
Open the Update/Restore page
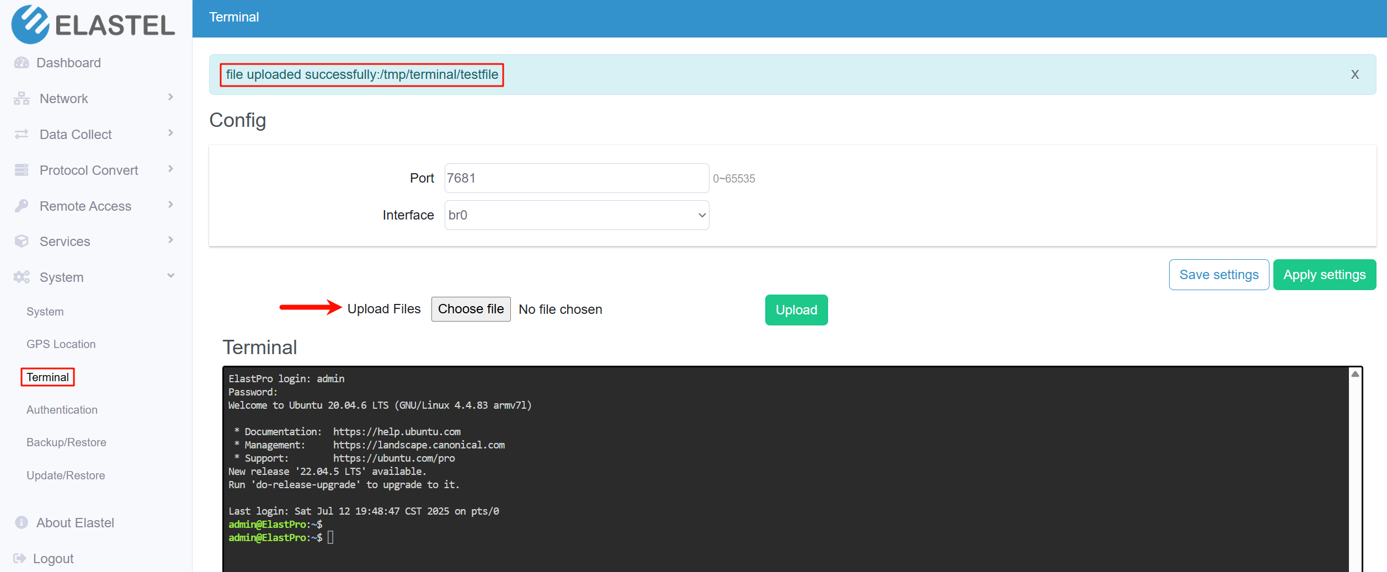point(66,475)
